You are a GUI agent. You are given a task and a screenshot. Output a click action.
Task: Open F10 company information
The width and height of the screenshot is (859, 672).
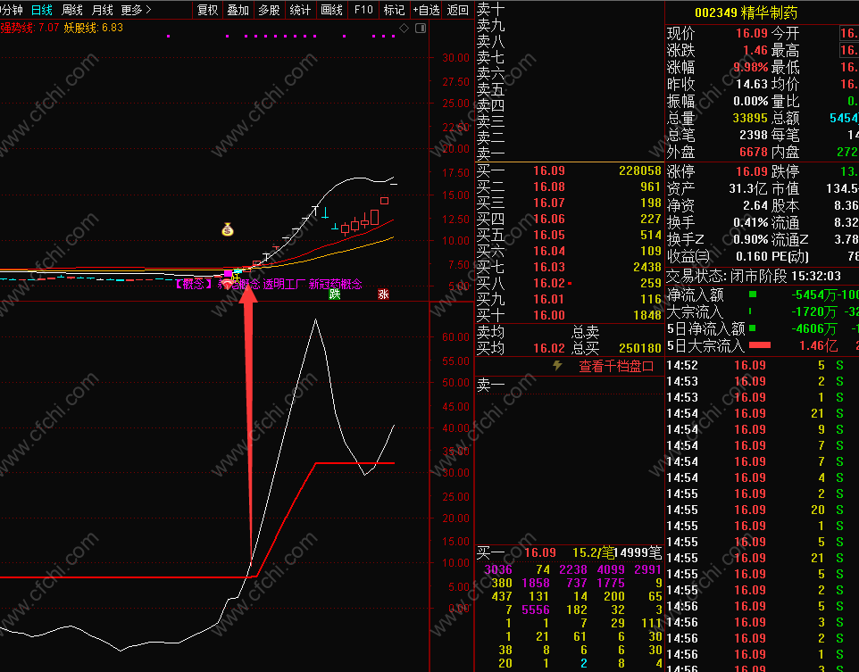point(363,10)
